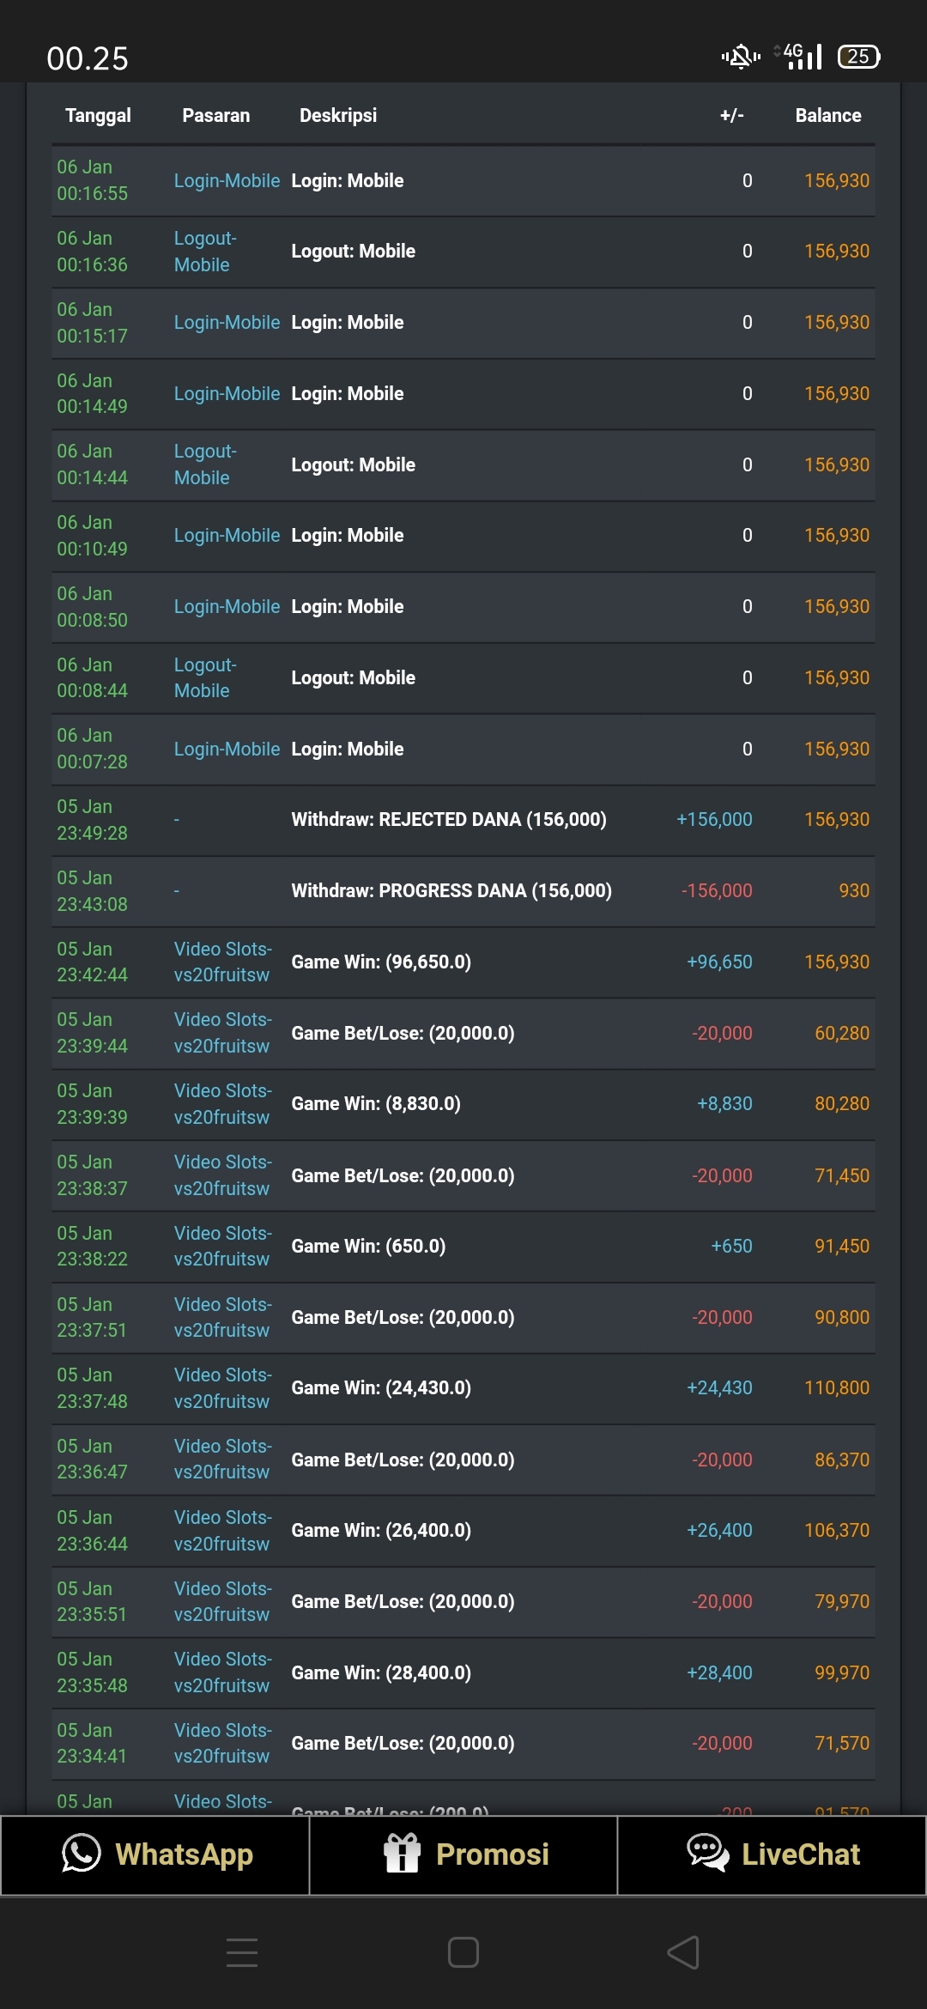This screenshot has height=2009, width=927.
Task: Open the LiveChat tab label
Action: (x=800, y=1854)
